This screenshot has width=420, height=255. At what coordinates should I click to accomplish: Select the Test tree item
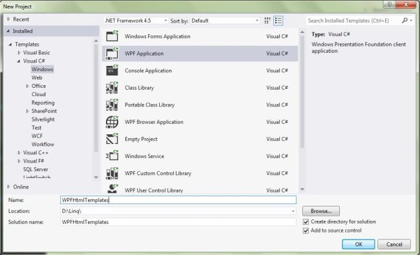click(x=36, y=128)
